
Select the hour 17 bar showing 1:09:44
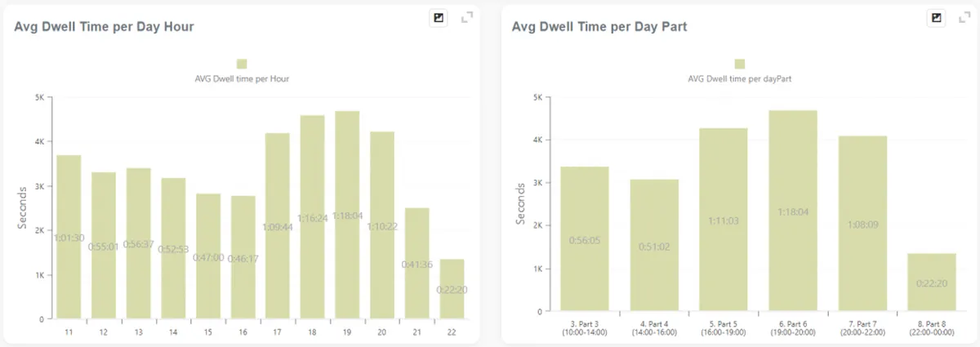(278, 226)
